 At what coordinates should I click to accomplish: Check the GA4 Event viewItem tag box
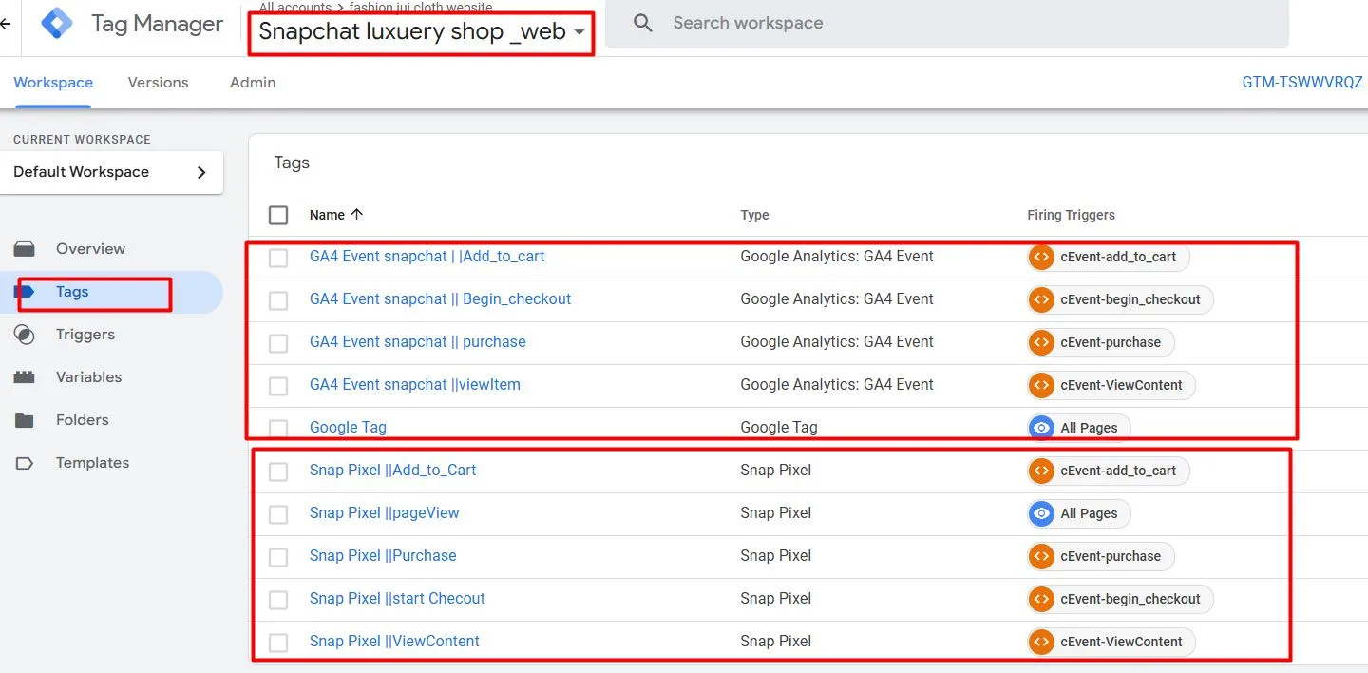tap(278, 386)
